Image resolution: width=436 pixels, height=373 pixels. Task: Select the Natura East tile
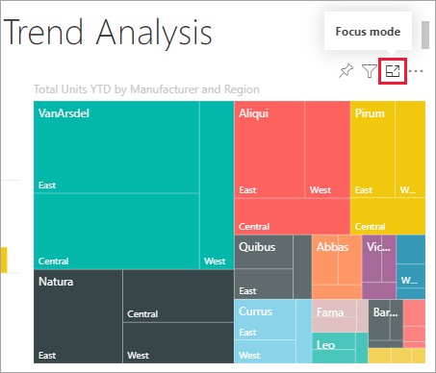click(x=78, y=316)
